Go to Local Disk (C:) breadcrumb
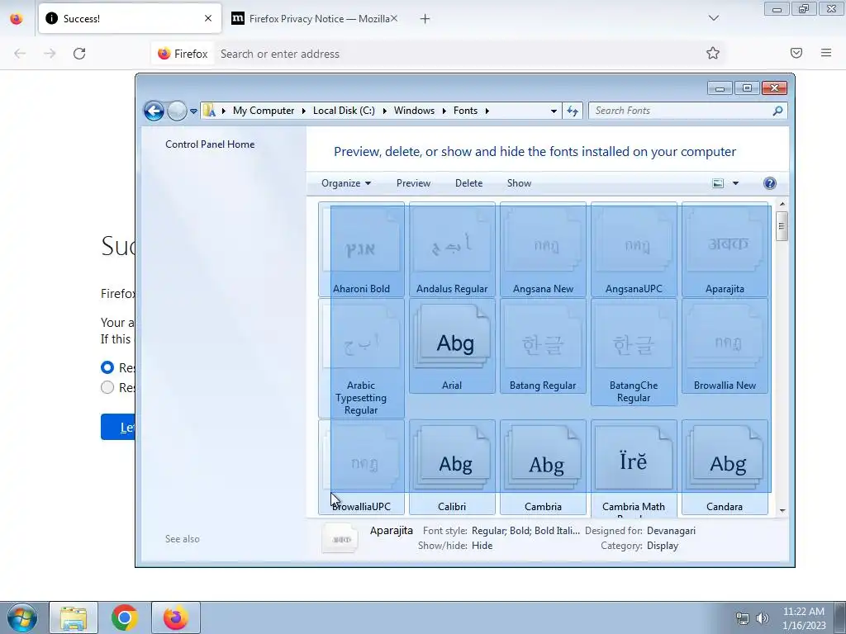The height and width of the screenshot is (634, 846). click(344, 111)
